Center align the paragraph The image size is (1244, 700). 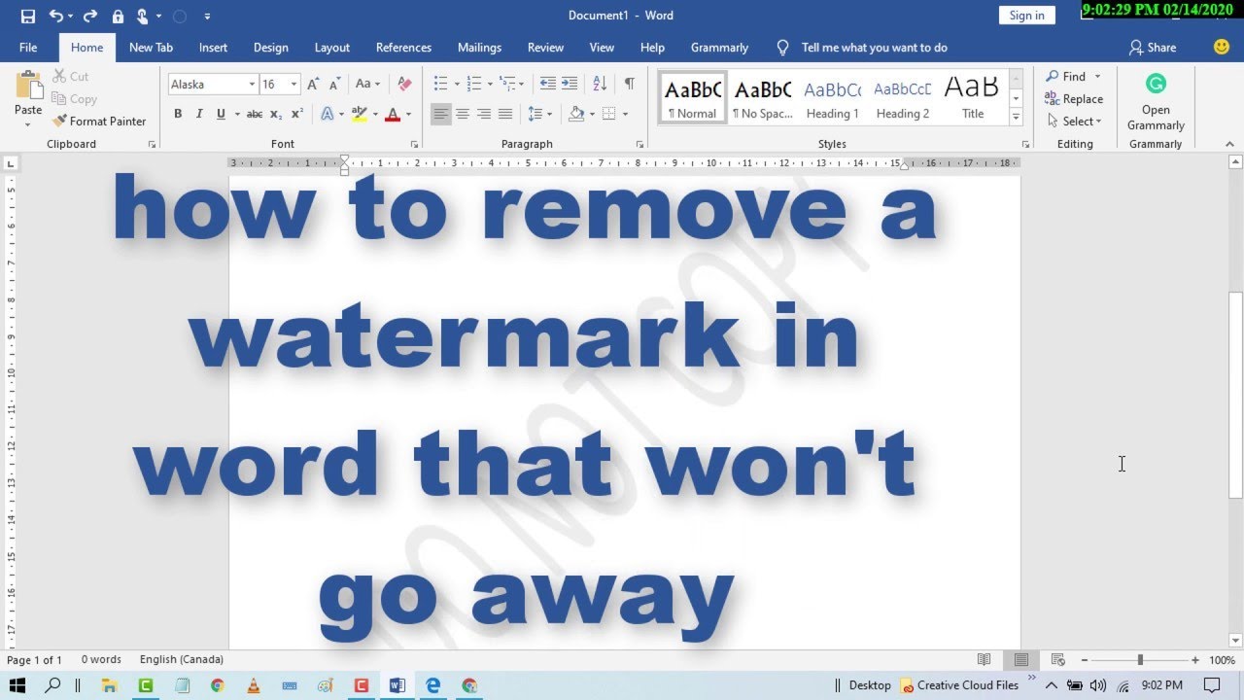pyautogui.click(x=463, y=114)
